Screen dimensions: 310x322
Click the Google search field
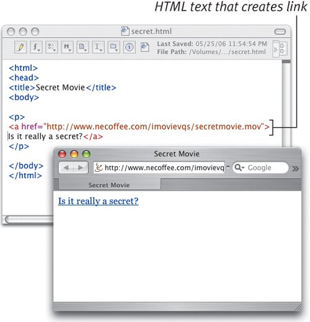pyautogui.click(x=260, y=168)
